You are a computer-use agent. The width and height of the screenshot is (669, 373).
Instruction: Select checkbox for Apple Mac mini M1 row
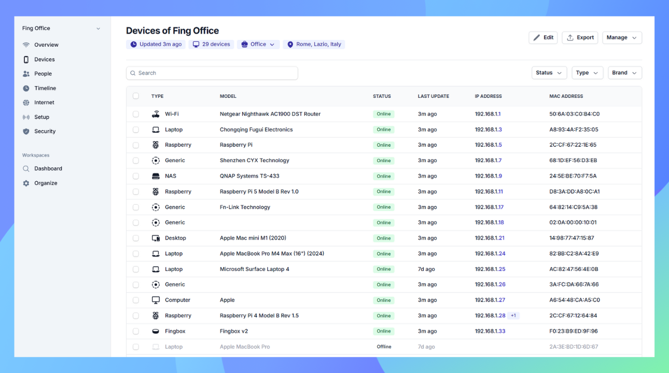[136, 238]
